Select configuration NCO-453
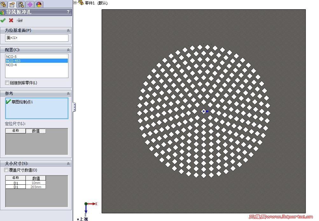 37,61
